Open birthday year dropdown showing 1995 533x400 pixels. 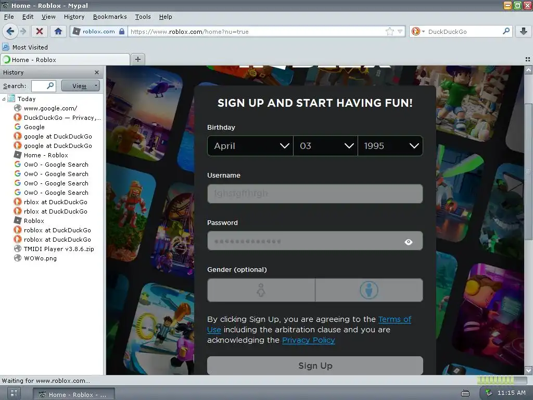coord(390,146)
